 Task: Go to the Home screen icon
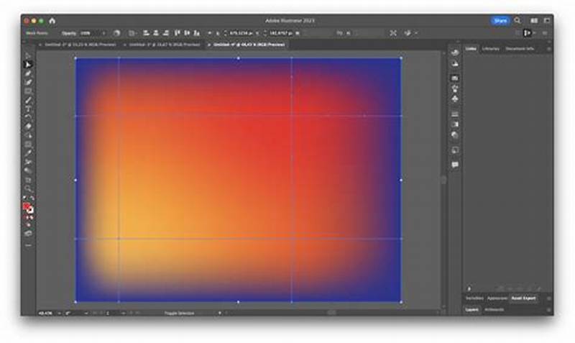point(52,21)
